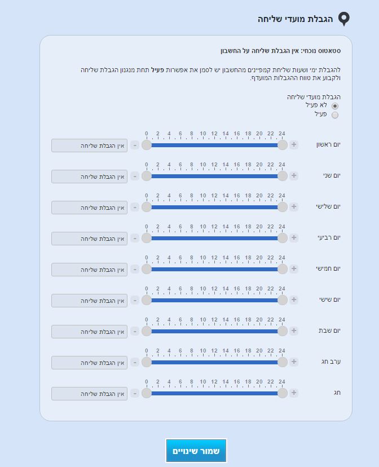Click the minus icon for יום ראשון
379x467 pixels.
135,145
